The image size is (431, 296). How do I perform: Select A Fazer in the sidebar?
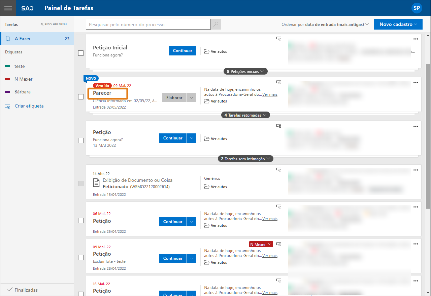coord(37,39)
